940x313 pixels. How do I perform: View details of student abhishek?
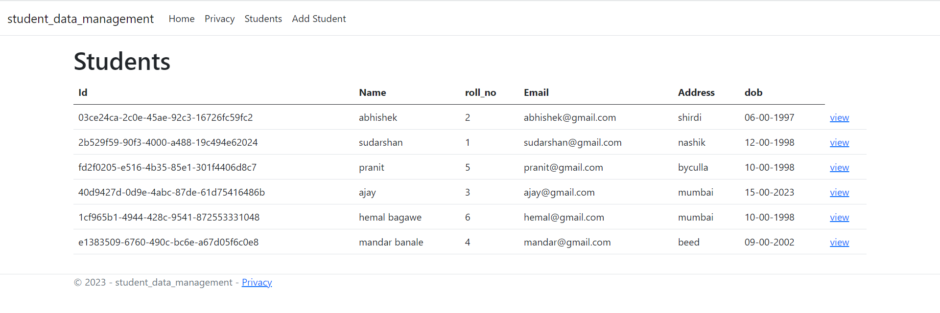point(839,117)
